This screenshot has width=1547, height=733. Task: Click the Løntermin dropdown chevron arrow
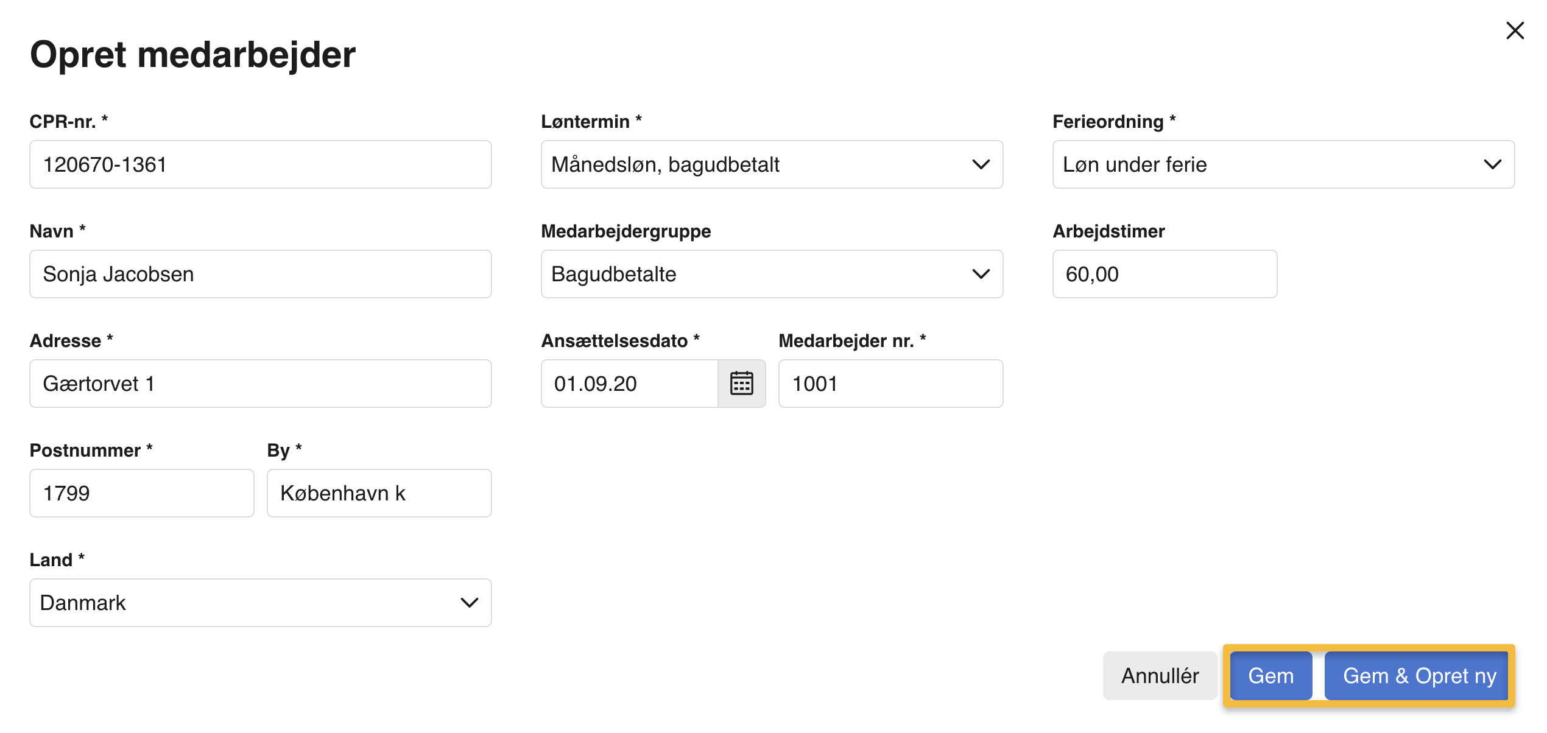click(981, 164)
